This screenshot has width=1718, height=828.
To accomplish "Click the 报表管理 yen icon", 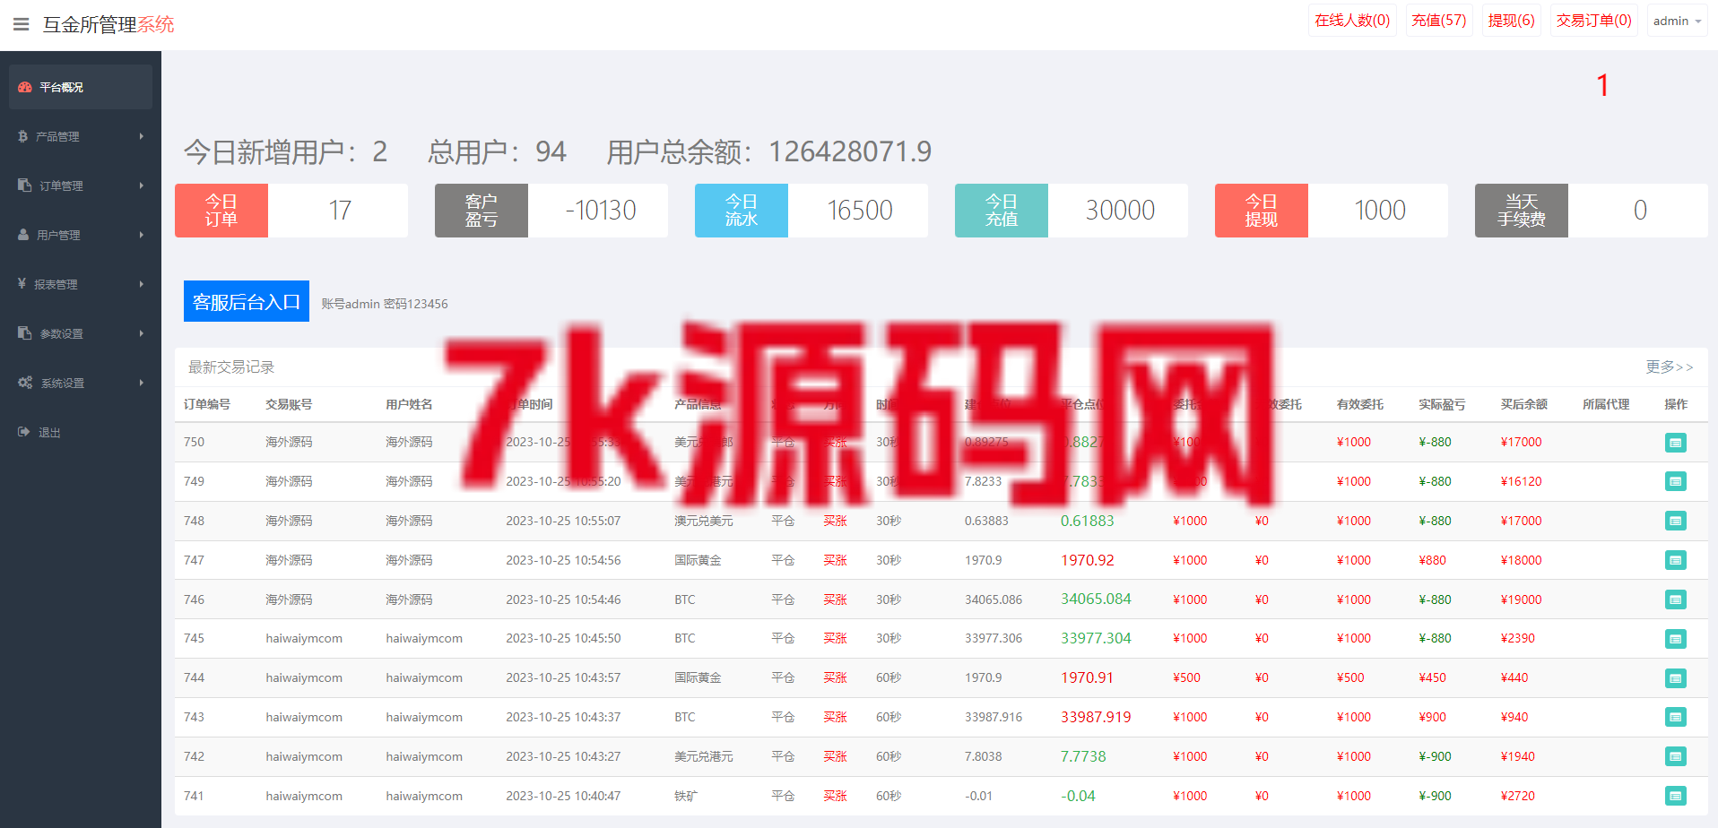I will [x=22, y=283].
